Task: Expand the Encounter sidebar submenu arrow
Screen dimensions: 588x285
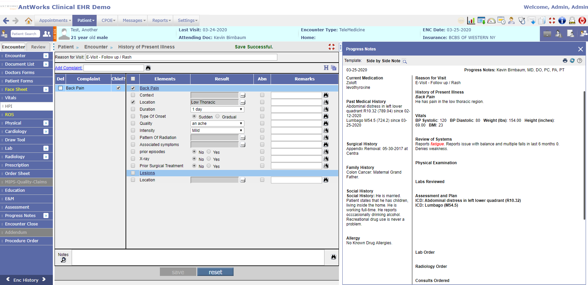Action: click(x=46, y=56)
